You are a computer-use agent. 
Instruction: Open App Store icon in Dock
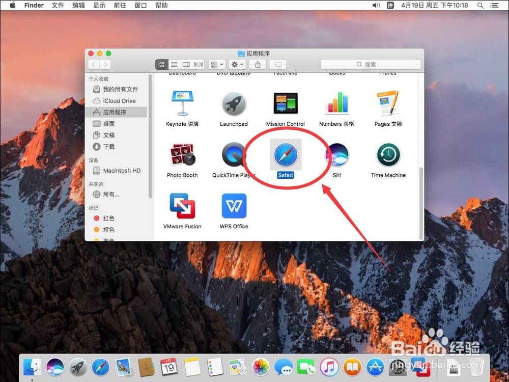[x=375, y=367]
